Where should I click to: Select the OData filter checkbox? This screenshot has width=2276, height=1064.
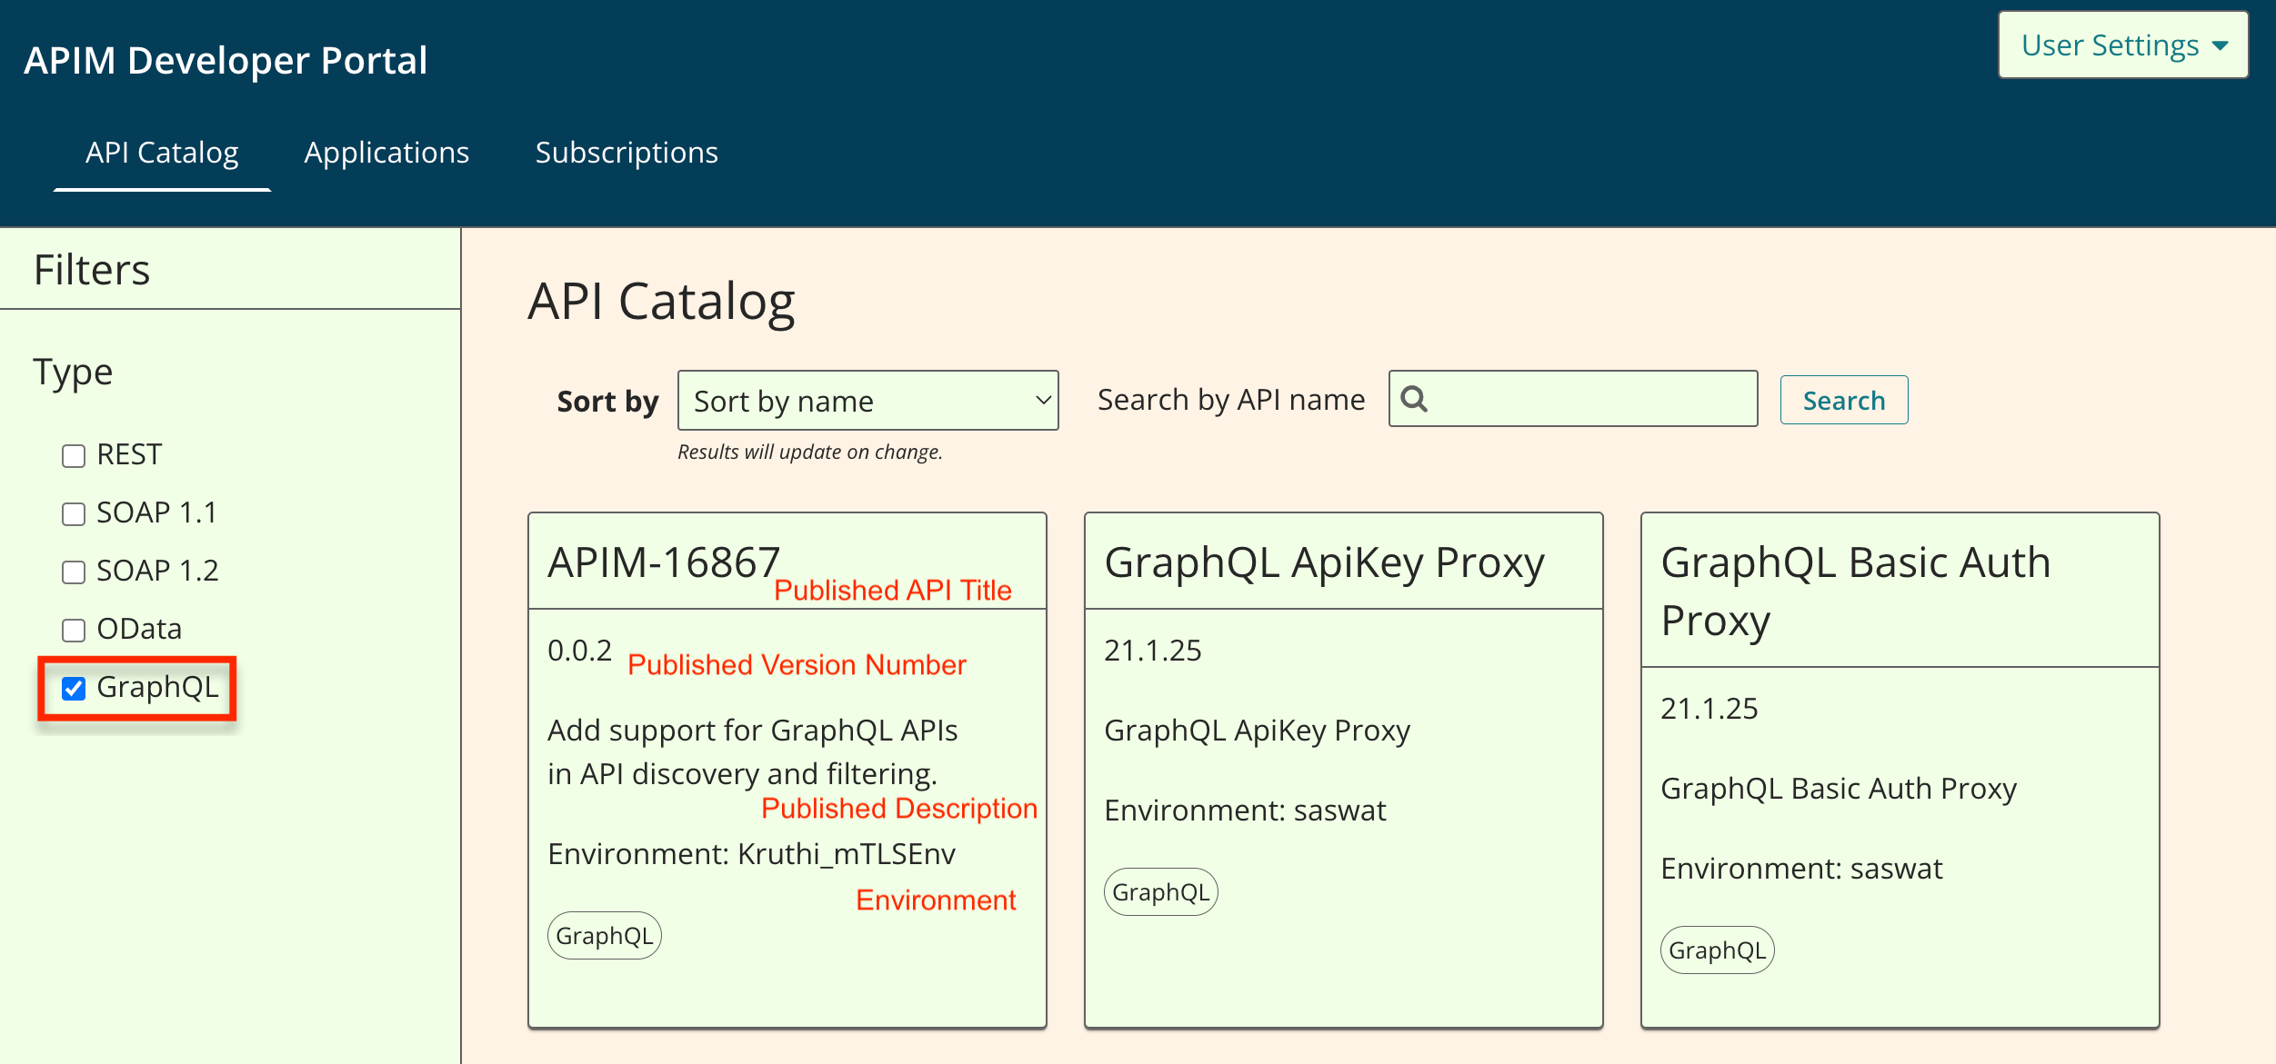[74, 630]
